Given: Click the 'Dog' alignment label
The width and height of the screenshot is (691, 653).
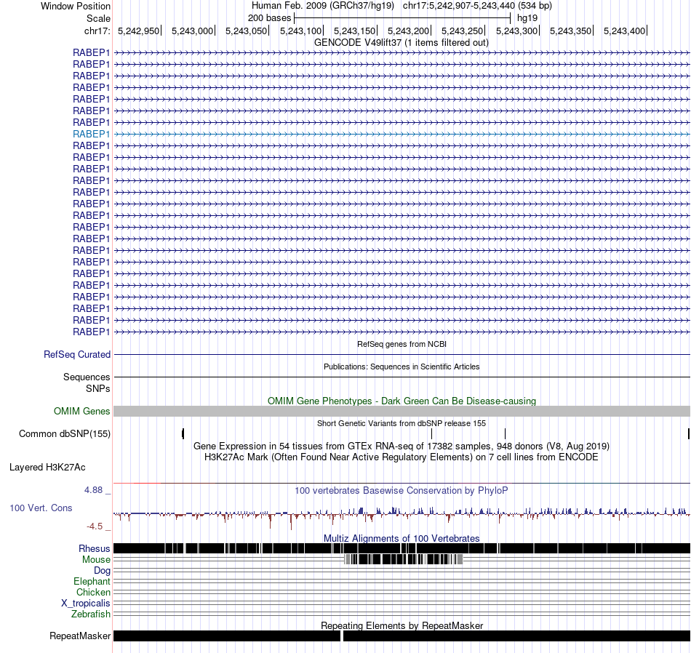Looking at the screenshot, I should [x=102, y=571].
